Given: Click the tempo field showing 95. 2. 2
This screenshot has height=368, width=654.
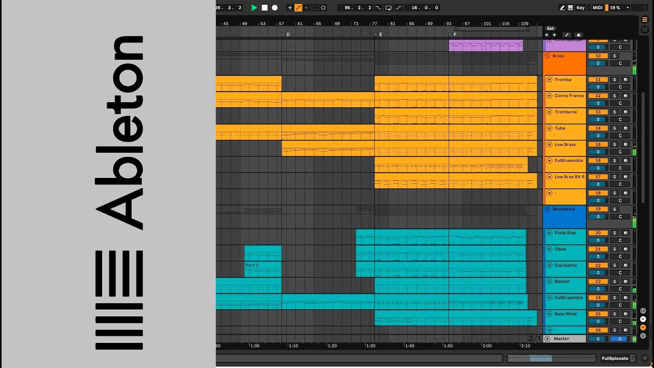Looking at the screenshot, I should tap(355, 8).
